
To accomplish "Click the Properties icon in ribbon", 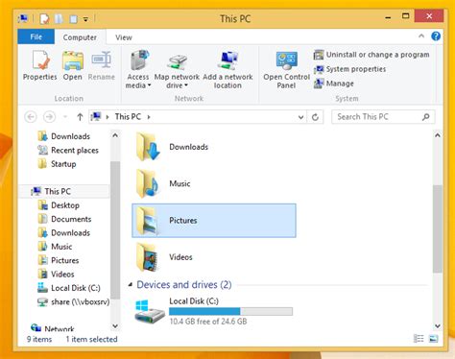I will pos(40,60).
